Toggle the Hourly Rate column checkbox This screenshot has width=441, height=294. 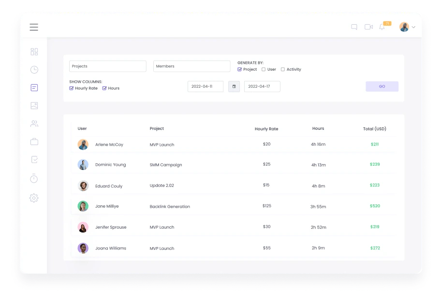click(71, 88)
